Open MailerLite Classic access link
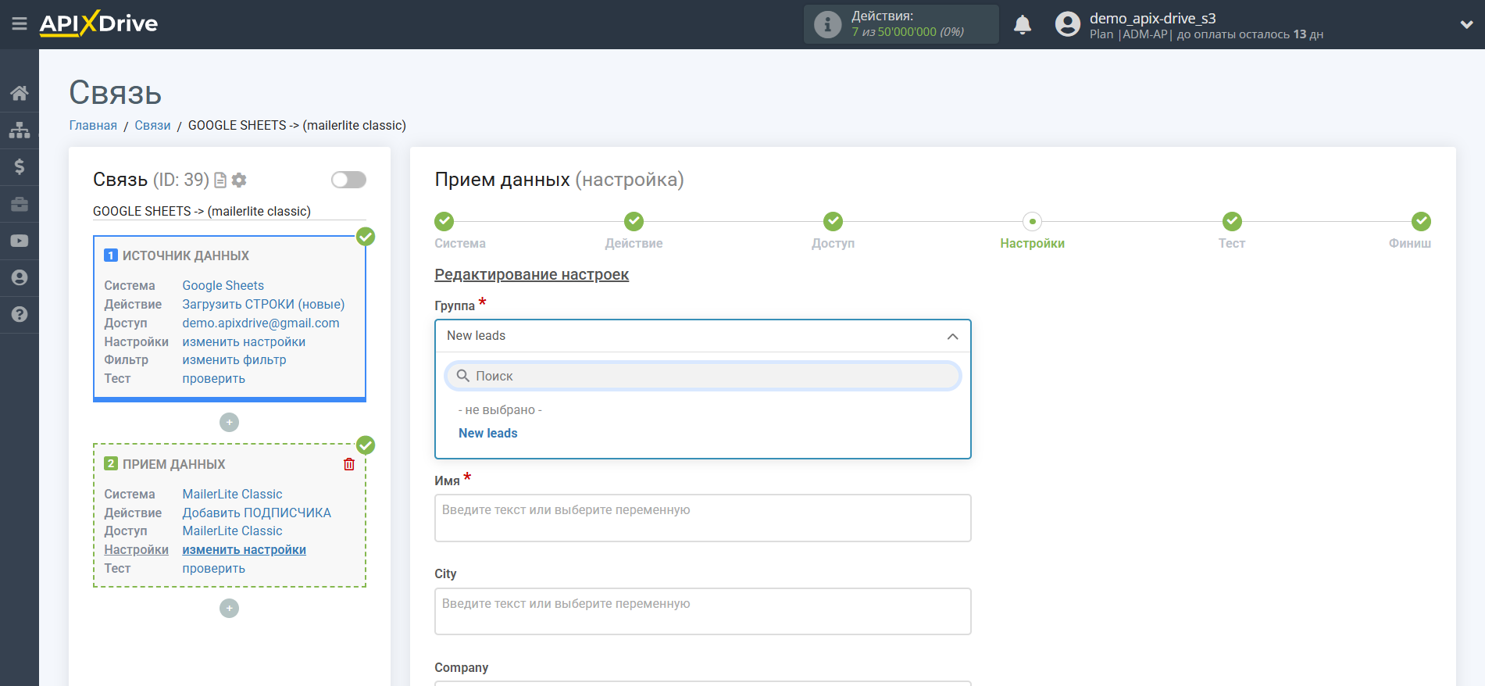Viewport: 1485px width, 686px height. pyautogui.click(x=233, y=531)
